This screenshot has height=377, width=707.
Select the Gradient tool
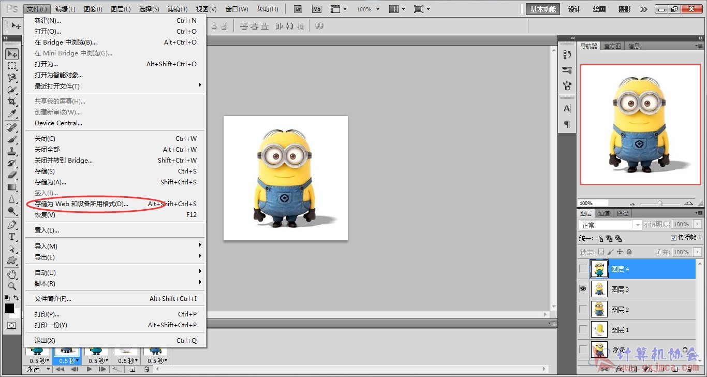click(11, 187)
